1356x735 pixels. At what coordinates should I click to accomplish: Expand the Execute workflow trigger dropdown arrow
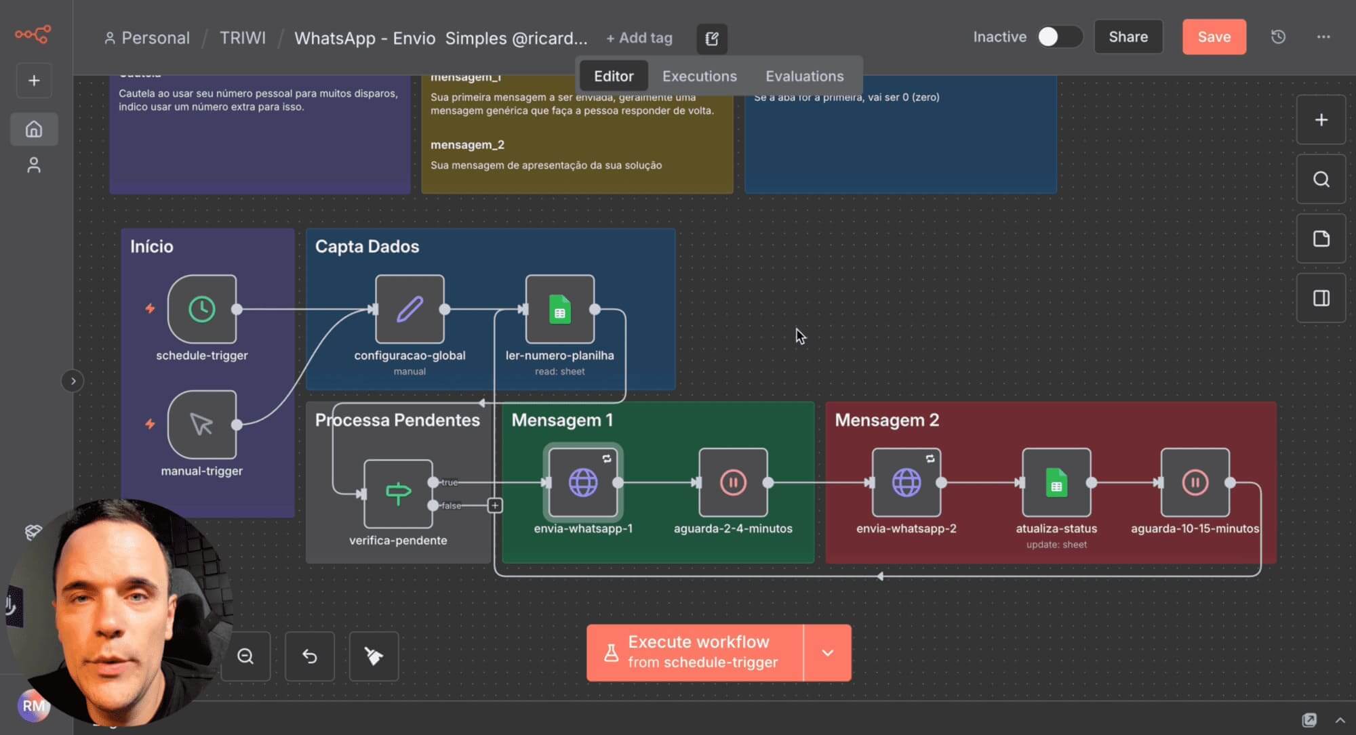[827, 653]
